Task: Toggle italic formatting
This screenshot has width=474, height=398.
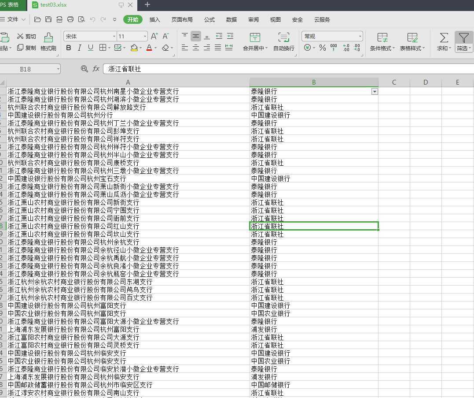Action: click(80, 48)
